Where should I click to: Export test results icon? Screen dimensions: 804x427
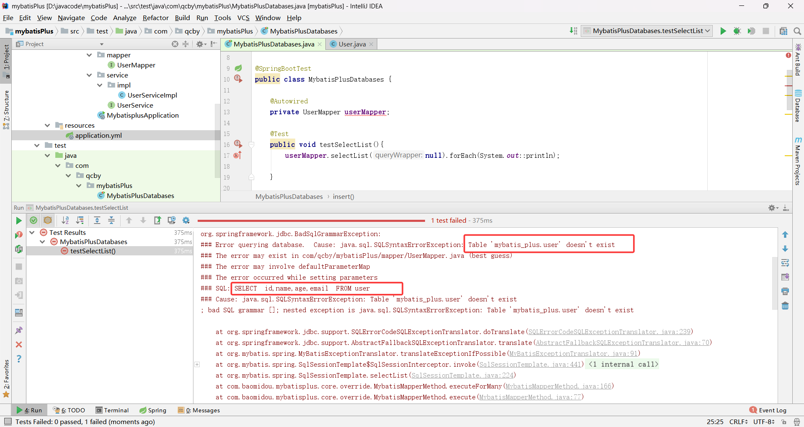point(157,220)
